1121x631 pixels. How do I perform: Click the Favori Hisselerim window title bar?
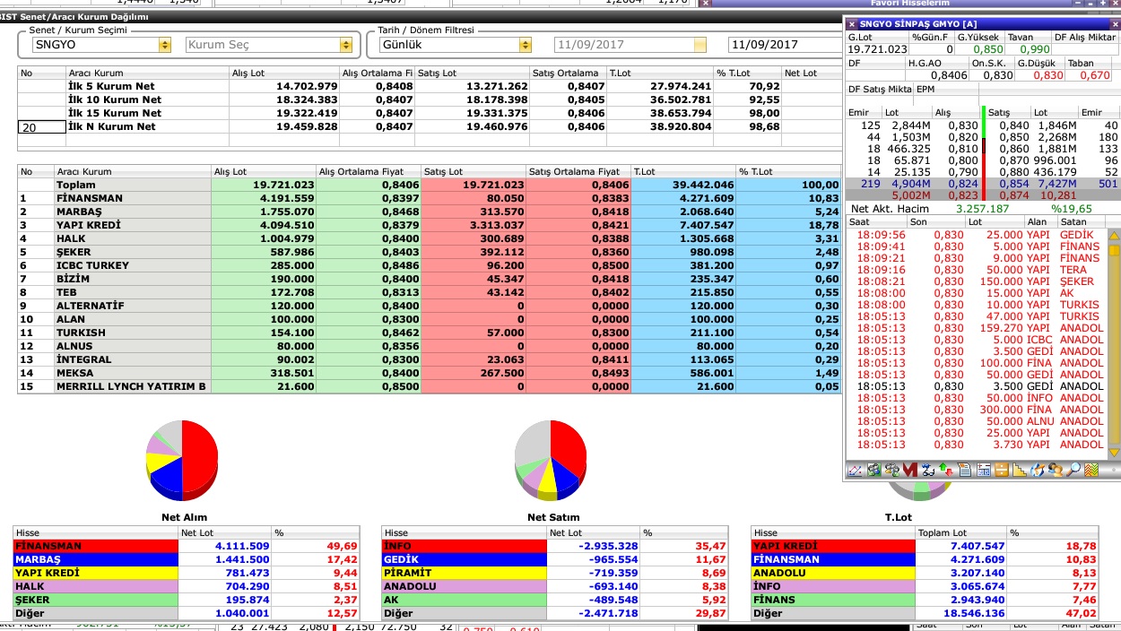tap(910, 4)
